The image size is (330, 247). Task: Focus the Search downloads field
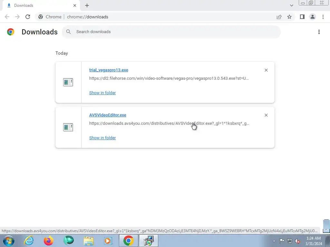pos(171,32)
